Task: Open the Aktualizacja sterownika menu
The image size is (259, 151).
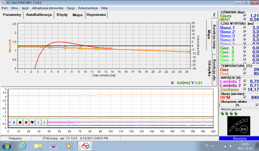Action: pos(48,8)
